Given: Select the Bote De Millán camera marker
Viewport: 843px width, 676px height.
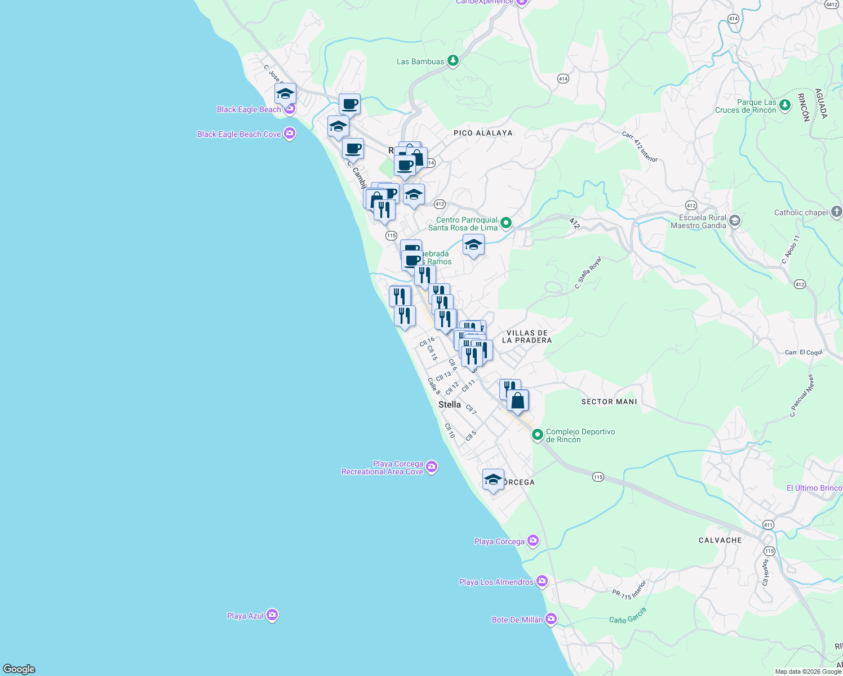Looking at the screenshot, I should click(550, 618).
